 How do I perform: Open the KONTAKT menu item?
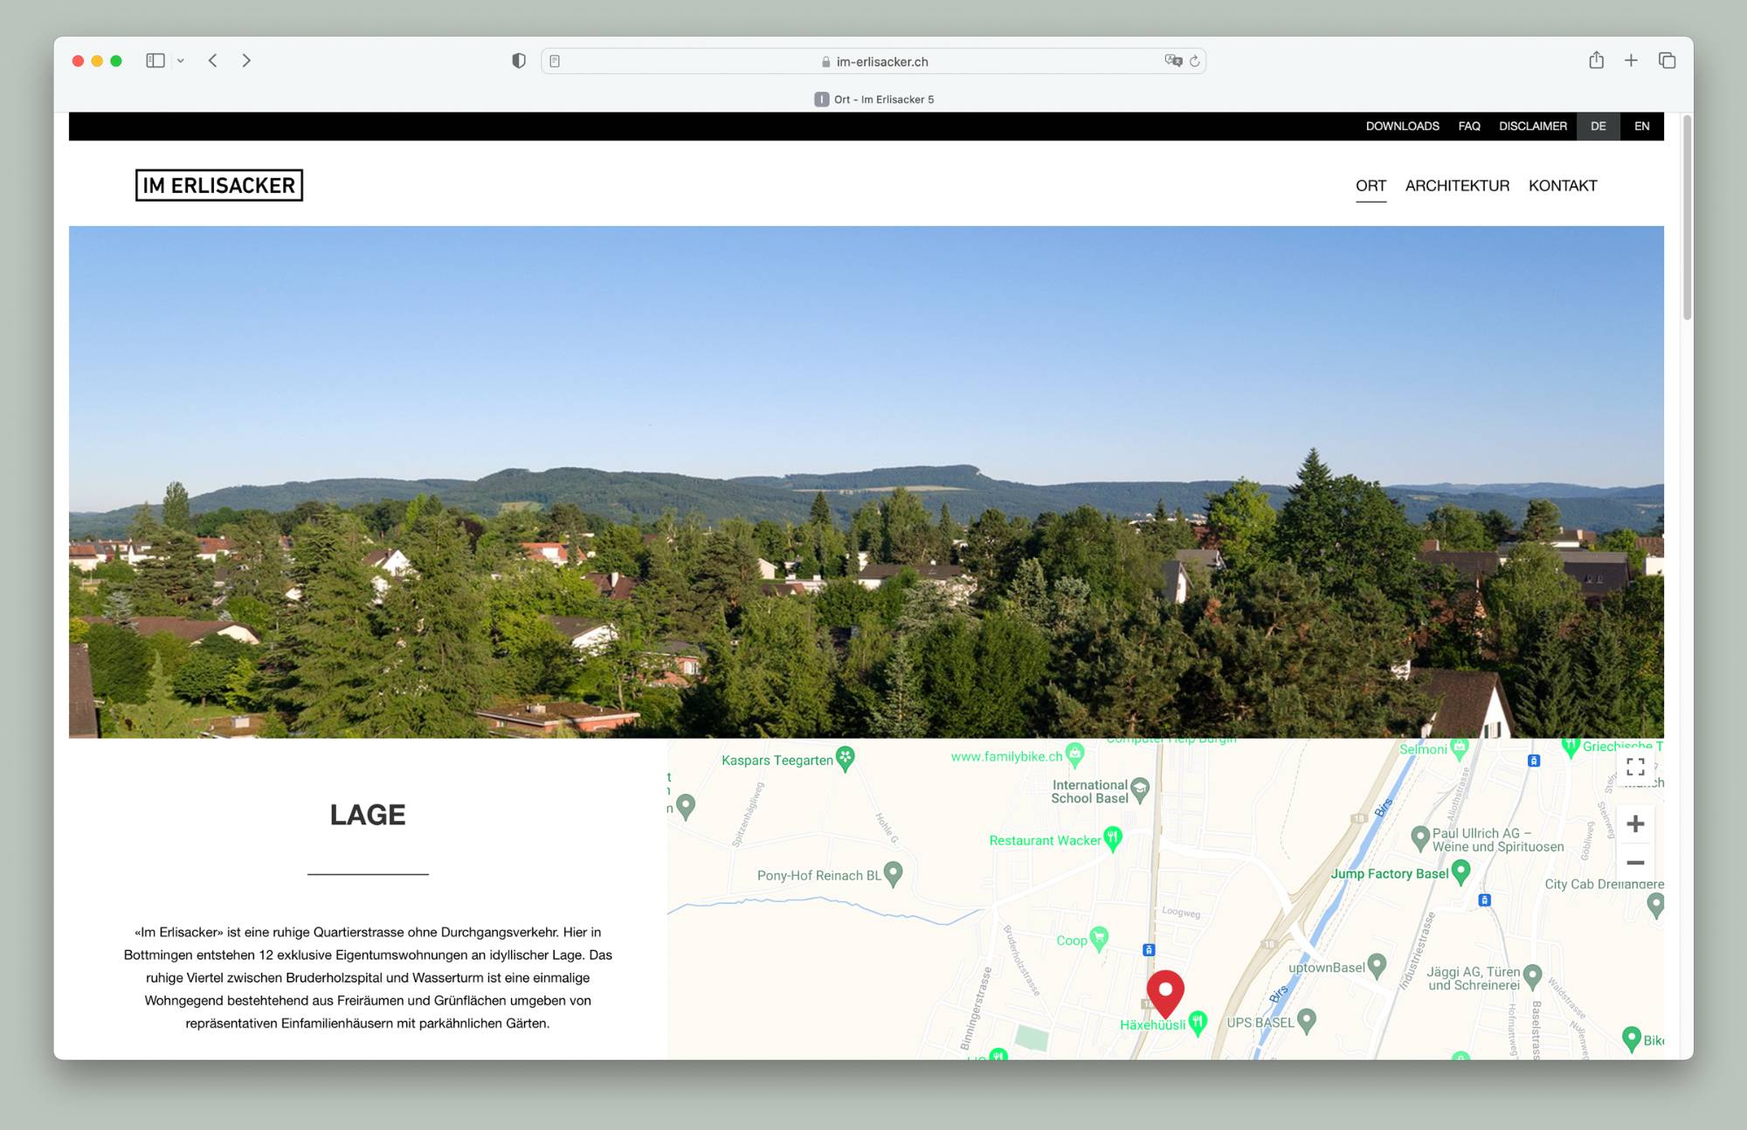(1563, 186)
